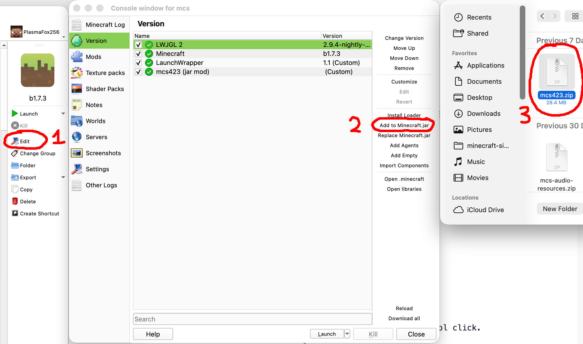Open the PlasmaFox256 account dropdown arrow
The image size is (583, 344).
coord(64,37)
